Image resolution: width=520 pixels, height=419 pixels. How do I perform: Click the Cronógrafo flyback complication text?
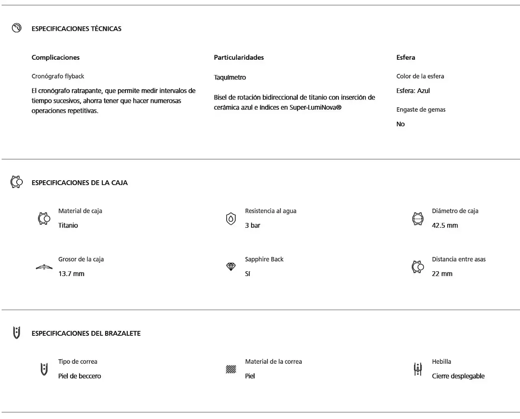pos(58,76)
